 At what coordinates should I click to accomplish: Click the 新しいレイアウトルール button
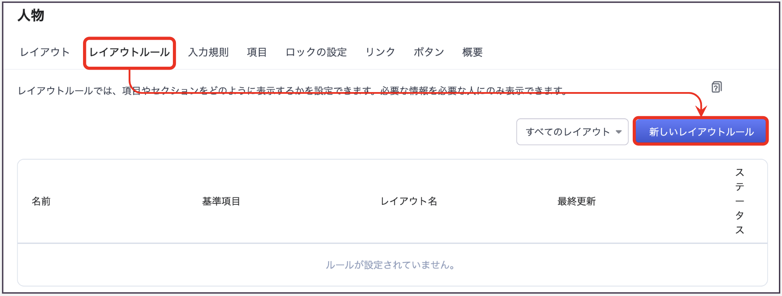click(701, 132)
